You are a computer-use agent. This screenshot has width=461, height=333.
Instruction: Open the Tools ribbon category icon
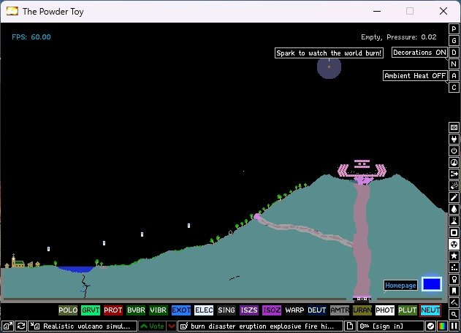[x=454, y=279]
